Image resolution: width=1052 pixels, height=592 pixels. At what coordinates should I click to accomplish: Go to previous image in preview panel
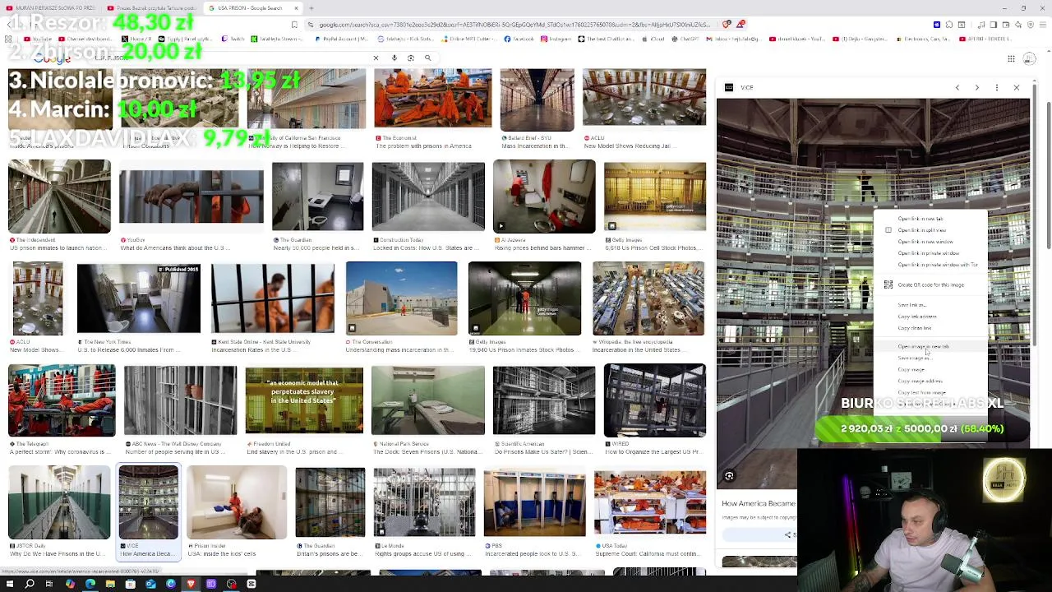coord(957,87)
